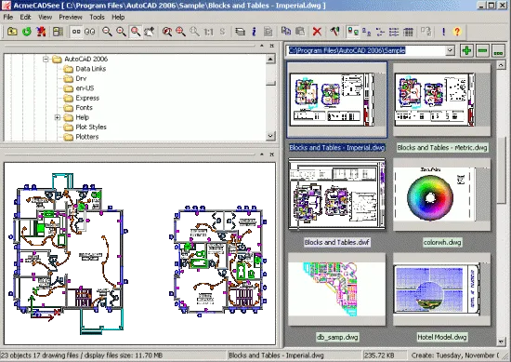The height and width of the screenshot is (362, 511).
Task: Click the grayed document properties icon
Action: [x=269, y=32]
